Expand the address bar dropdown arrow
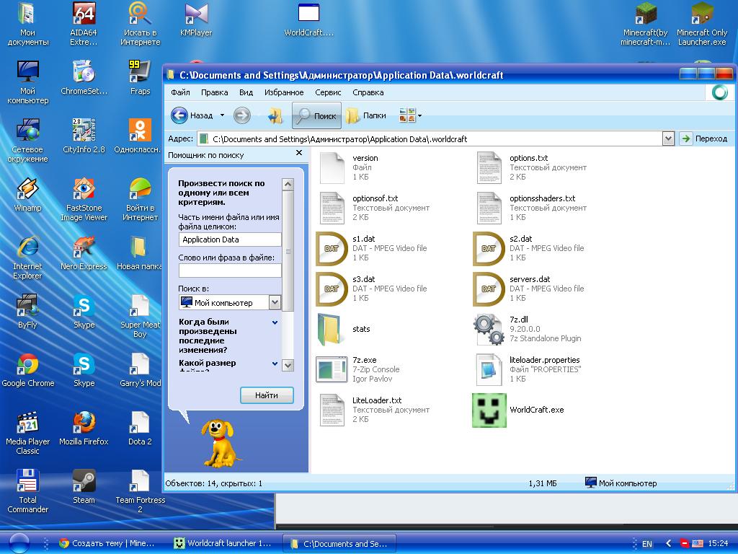Screen dimensions: 738x554 668,138
